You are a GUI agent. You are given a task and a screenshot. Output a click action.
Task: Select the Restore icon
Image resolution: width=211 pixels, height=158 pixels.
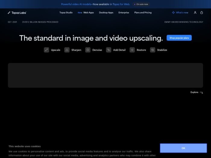[132, 50]
